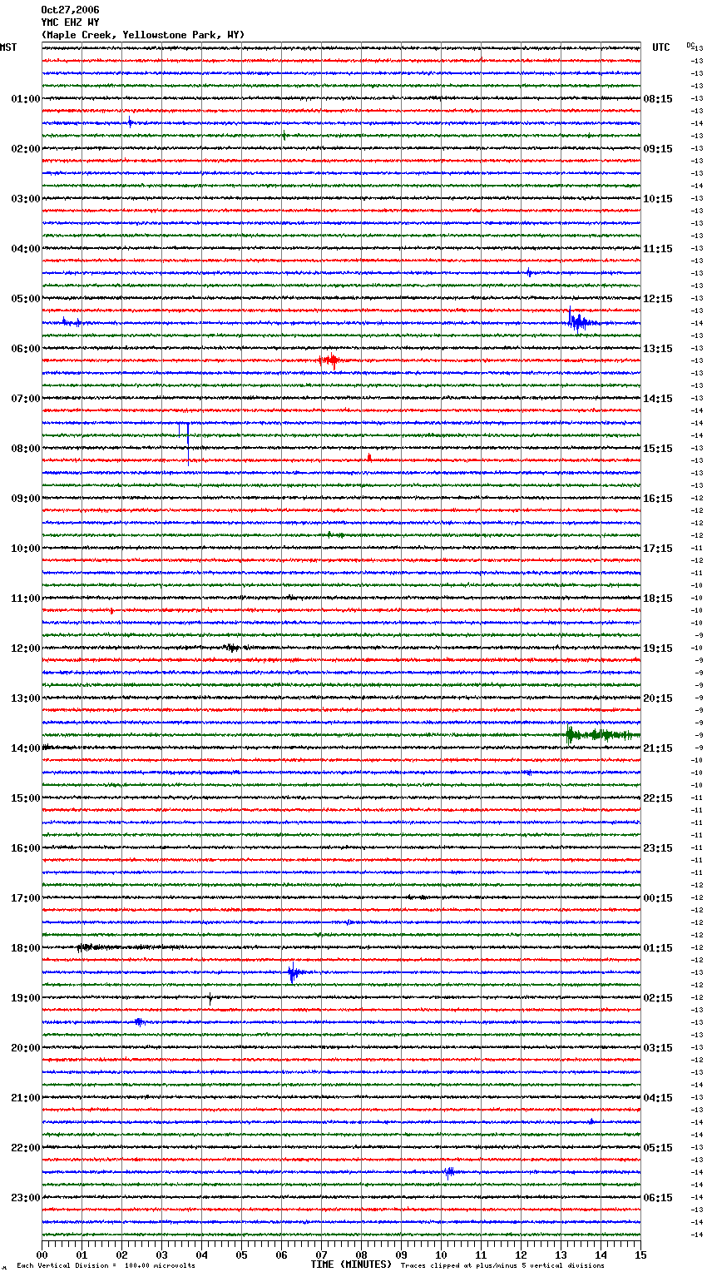Select the 16:00 MST time label

pyautogui.click(x=26, y=848)
